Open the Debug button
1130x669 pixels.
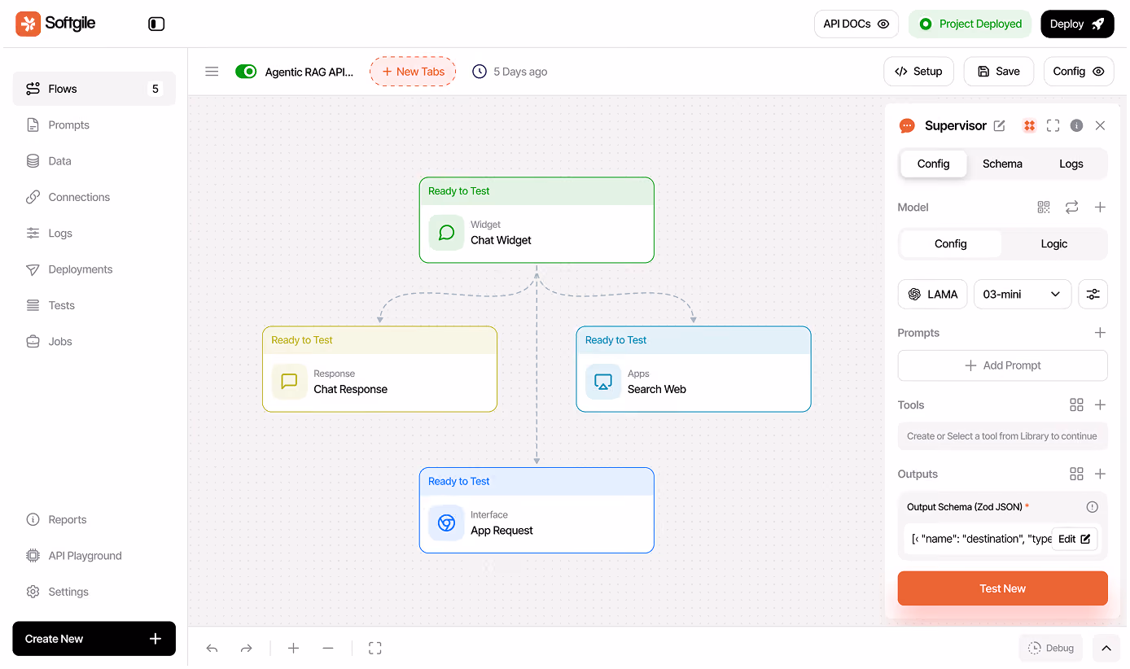pyautogui.click(x=1050, y=649)
